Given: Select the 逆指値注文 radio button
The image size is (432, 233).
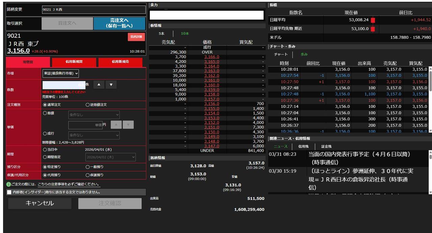Looking at the screenshot, I should pyautogui.click(x=88, y=105).
